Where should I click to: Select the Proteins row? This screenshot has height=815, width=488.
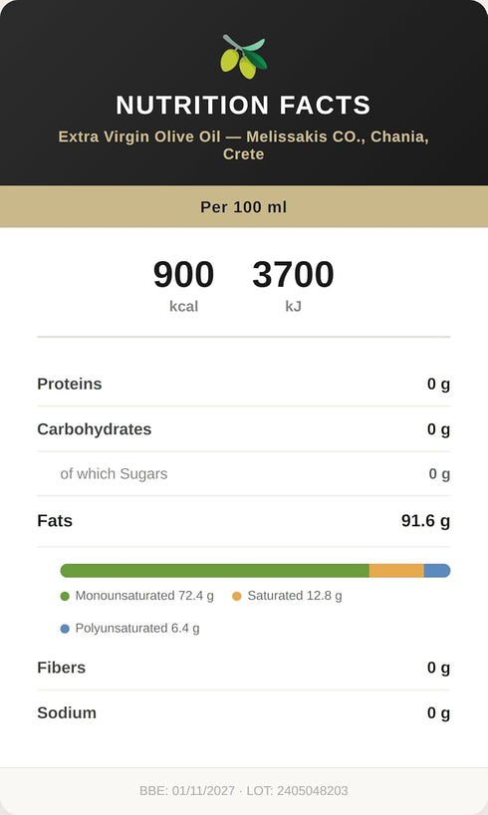pos(244,384)
